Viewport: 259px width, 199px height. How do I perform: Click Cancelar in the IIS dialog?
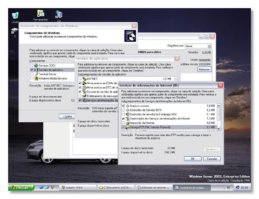212,159
